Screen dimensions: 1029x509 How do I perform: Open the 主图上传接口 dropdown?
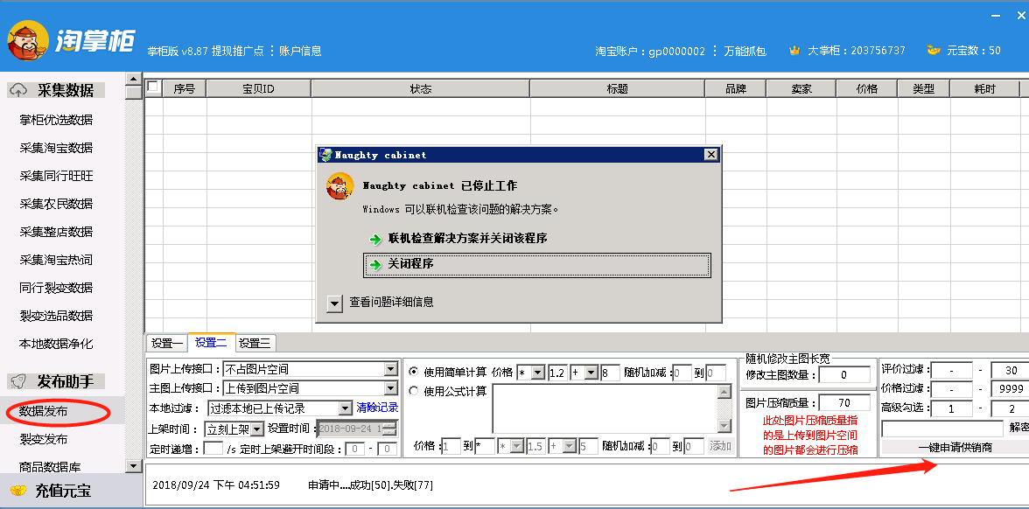click(x=390, y=388)
